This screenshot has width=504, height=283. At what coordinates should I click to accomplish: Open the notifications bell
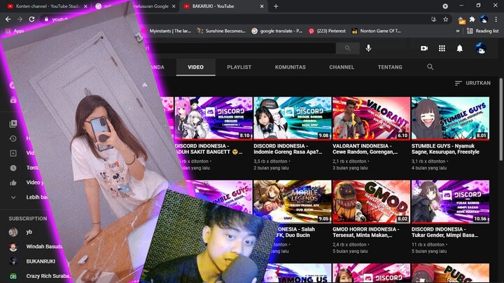click(x=460, y=48)
